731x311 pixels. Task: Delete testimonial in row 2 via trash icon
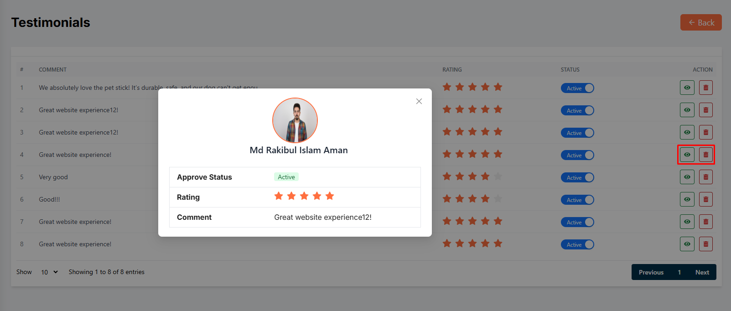click(705, 110)
